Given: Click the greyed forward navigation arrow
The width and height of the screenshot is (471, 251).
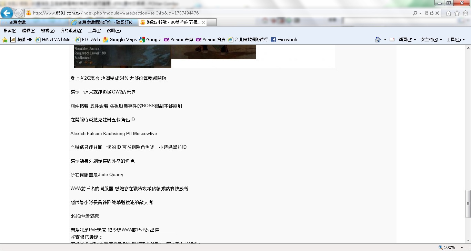Looking at the screenshot, I should [19, 13].
